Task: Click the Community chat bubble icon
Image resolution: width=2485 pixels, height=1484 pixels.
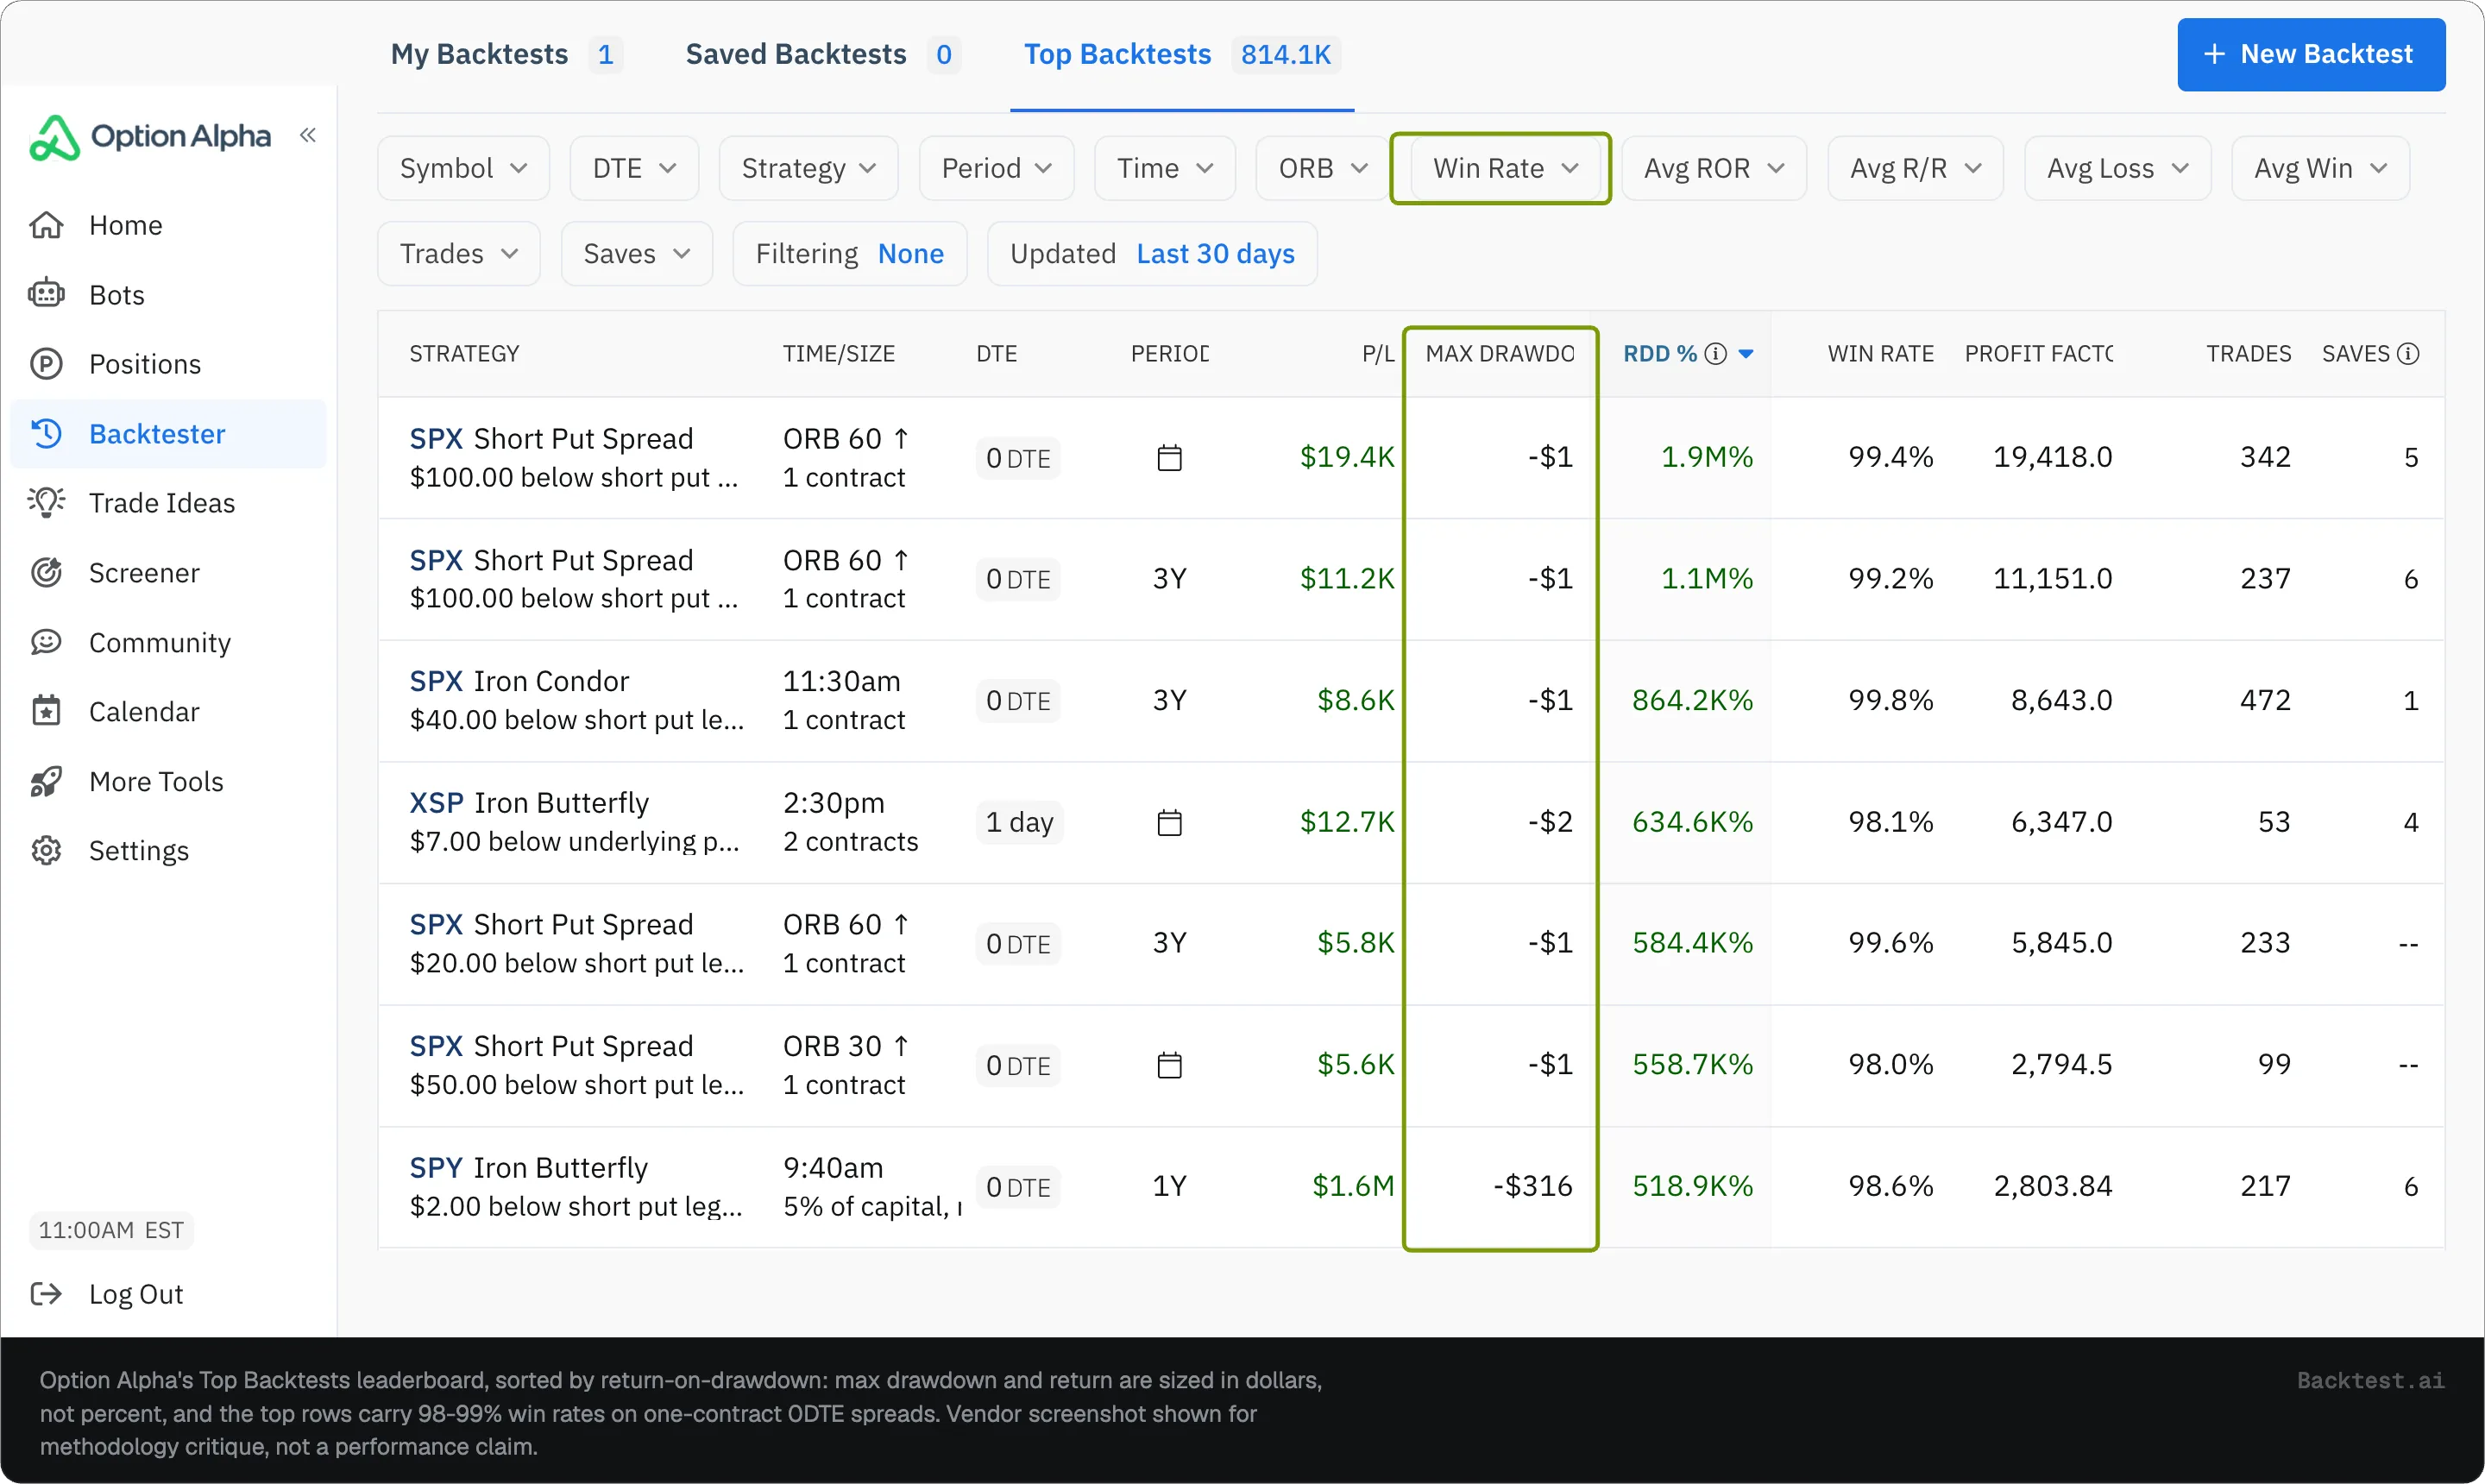Action: click(46, 642)
